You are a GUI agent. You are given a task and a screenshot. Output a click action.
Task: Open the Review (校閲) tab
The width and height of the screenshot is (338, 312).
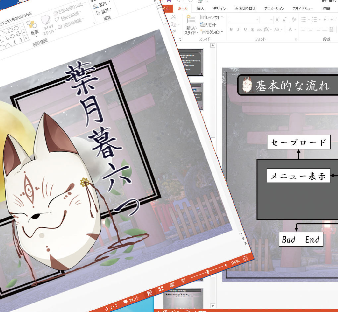(326, 9)
